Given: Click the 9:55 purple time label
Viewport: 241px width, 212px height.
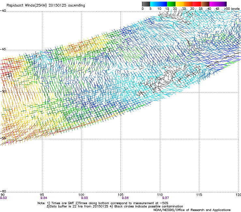Looking at the screenshot, I should point(85,198).
